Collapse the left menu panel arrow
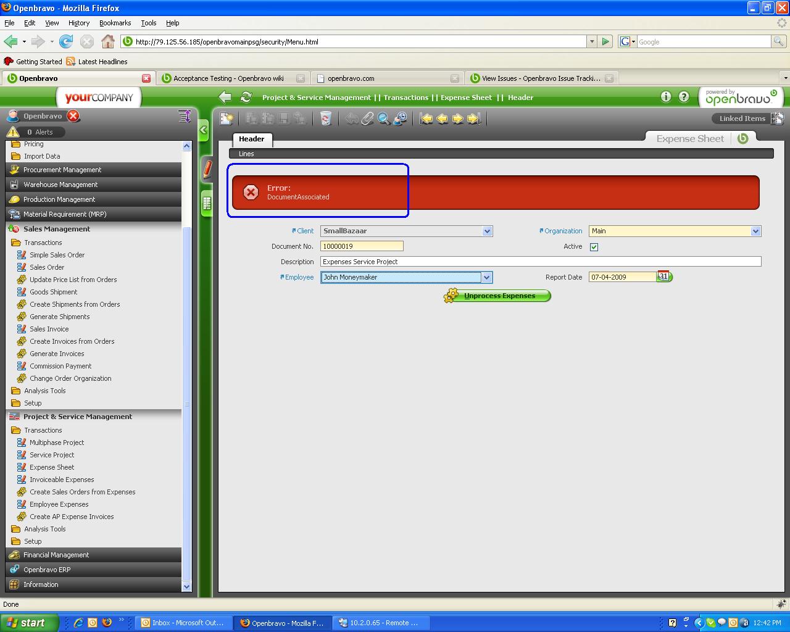Viewport: 790px width, 632px height. [x=204, y=130]
